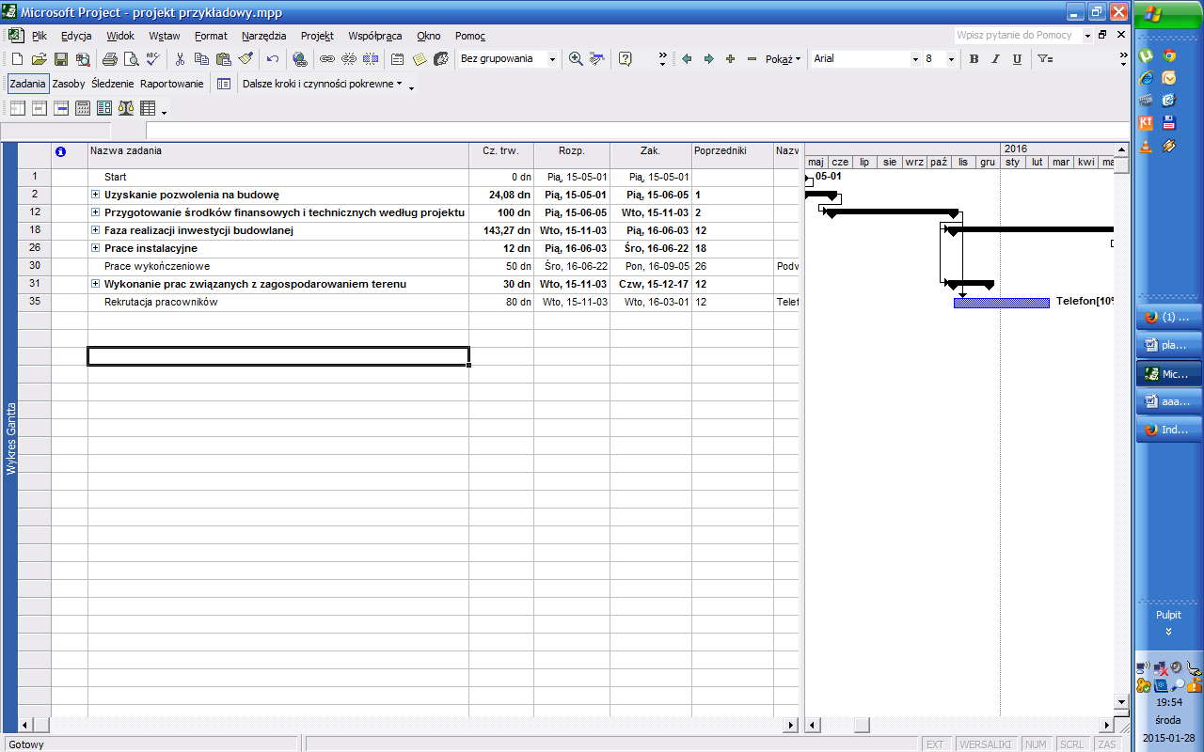
Task: Click the Chrome icon in quick launch
Action: (1168, 55)
